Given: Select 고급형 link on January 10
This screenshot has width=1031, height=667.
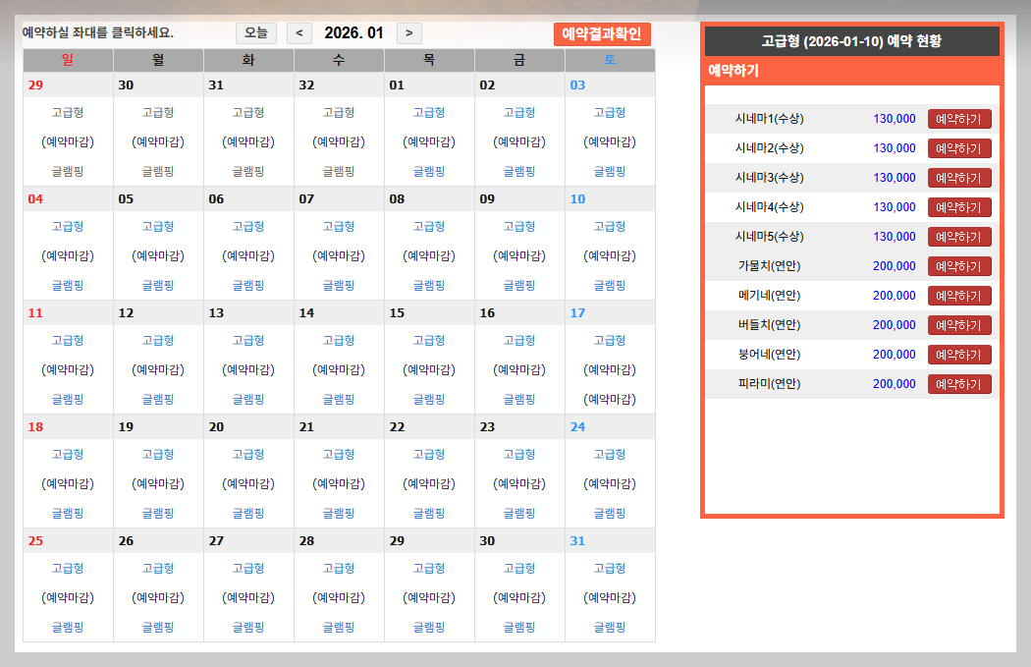Looking at the screenshot, I should 610,226.
